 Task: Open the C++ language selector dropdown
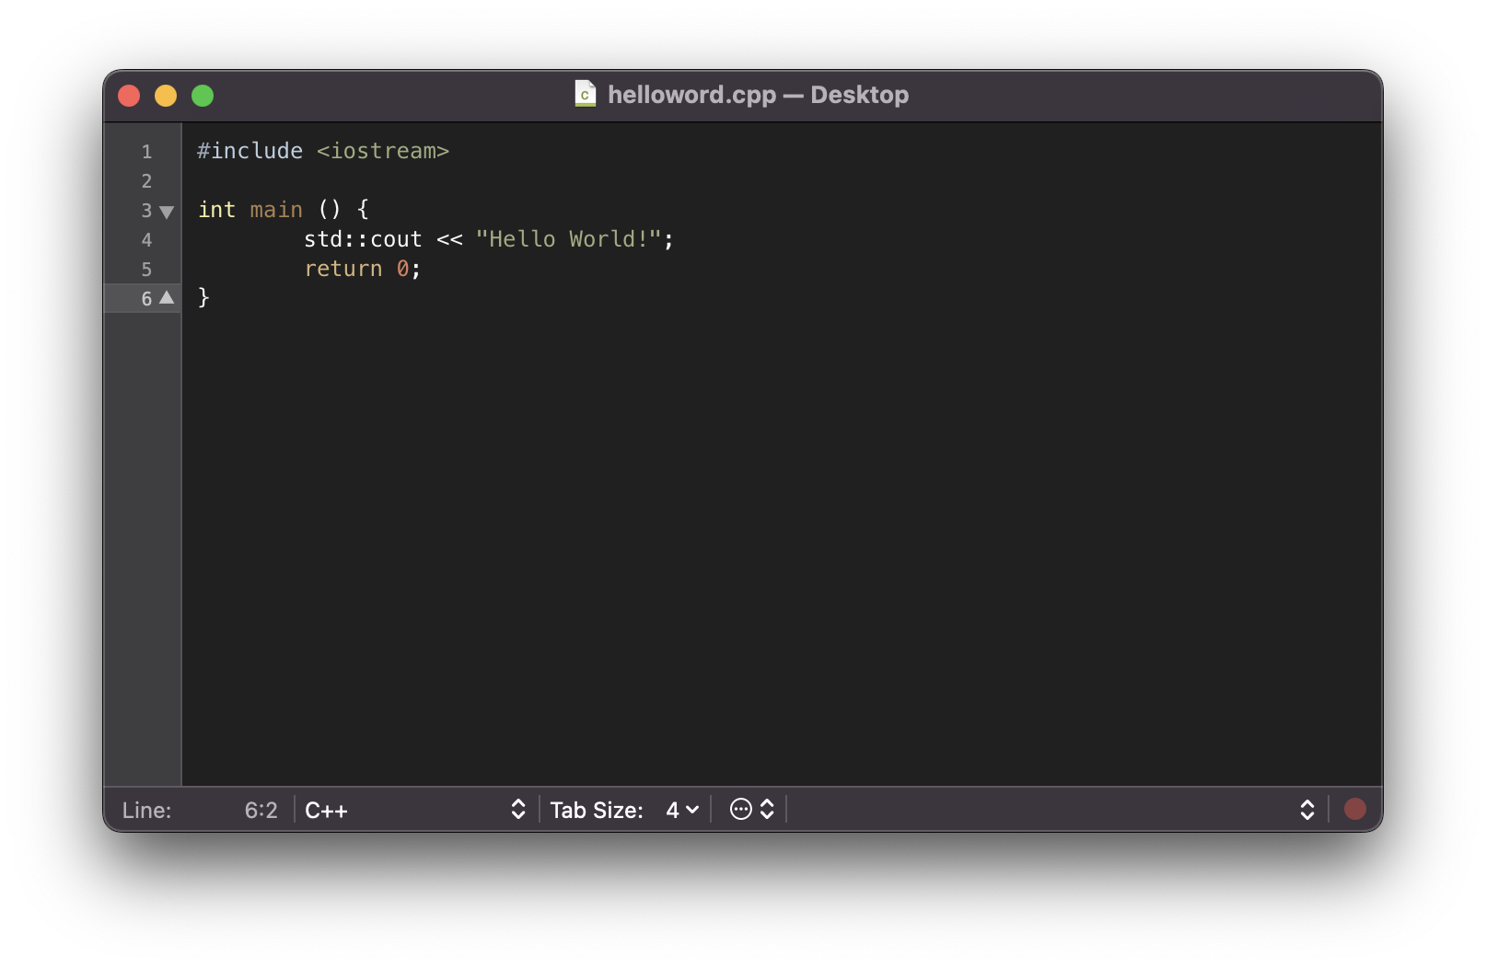pyautogui.click(x=414, y=810)
